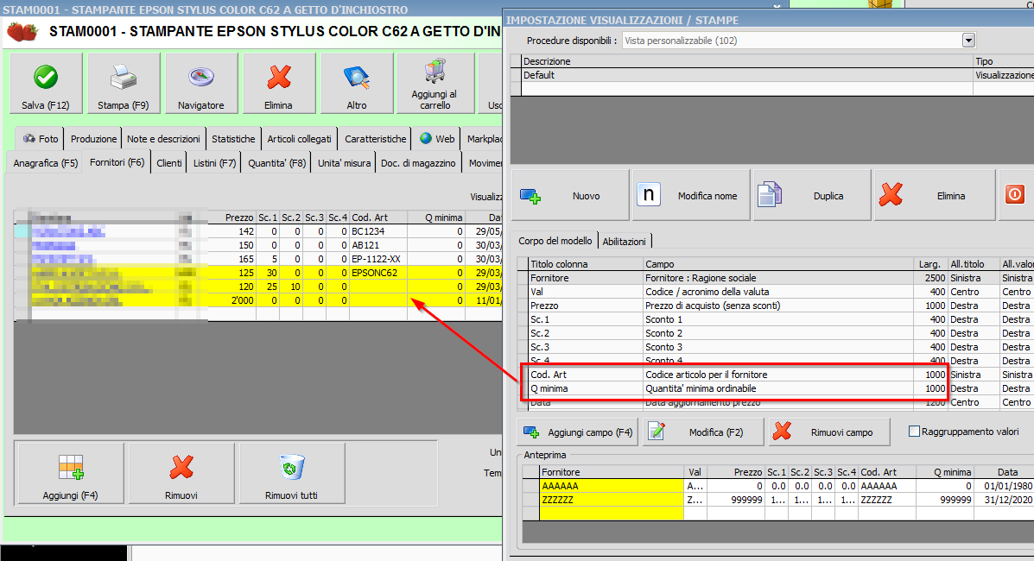The image size is (1034, 561).
Task: Select the Sconto 3 field row
Action: 777,348
